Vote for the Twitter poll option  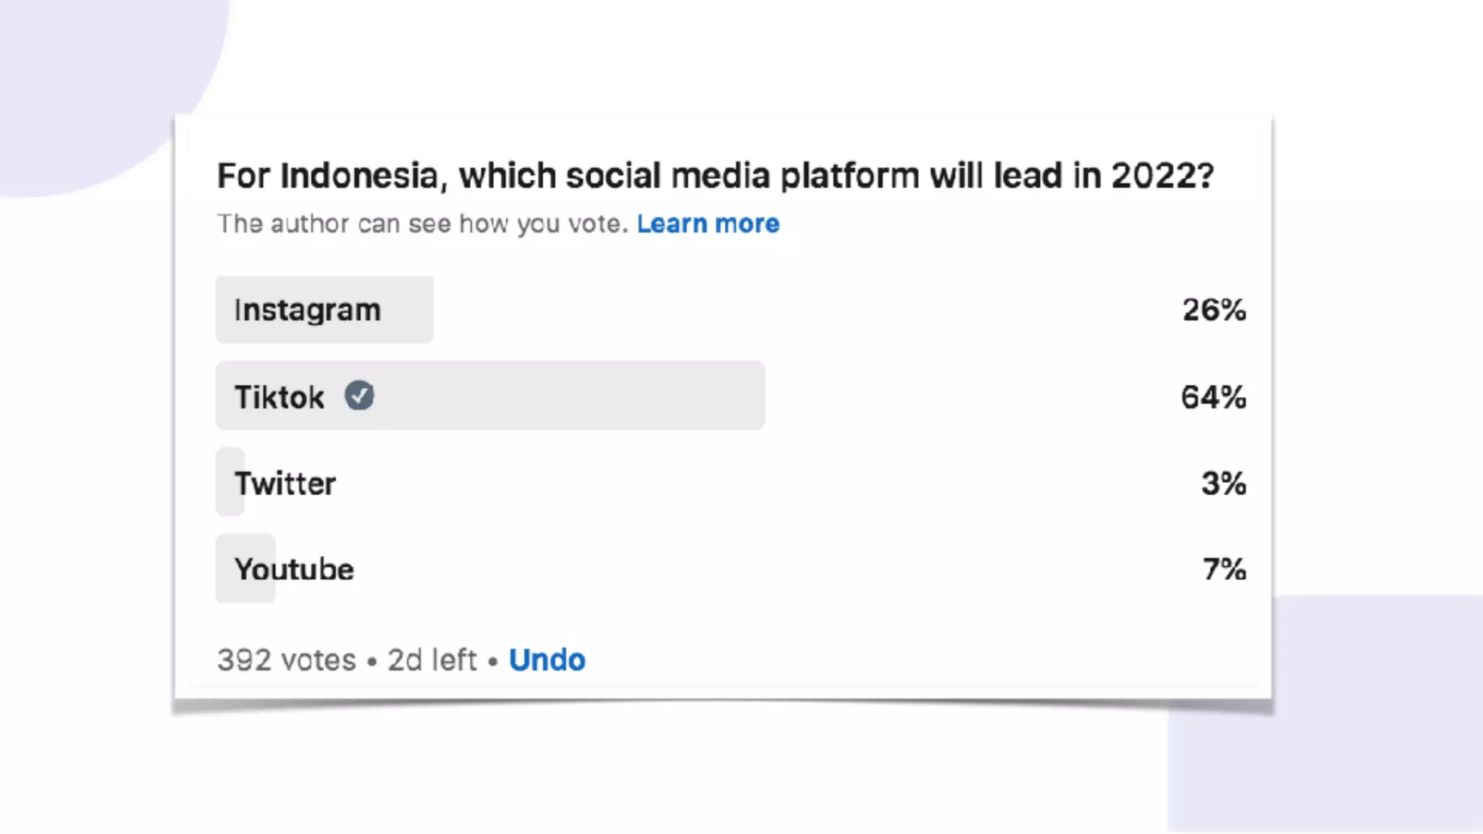[x=285, y=484]
